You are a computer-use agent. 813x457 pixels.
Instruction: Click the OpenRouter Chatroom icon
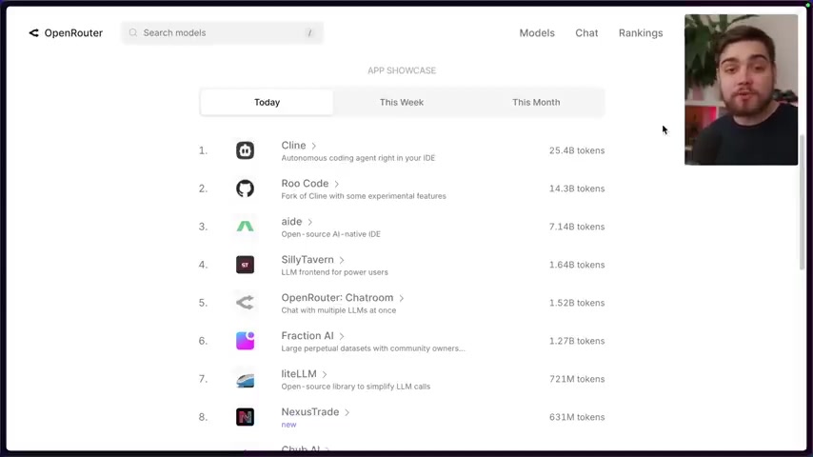click(245, 303)
